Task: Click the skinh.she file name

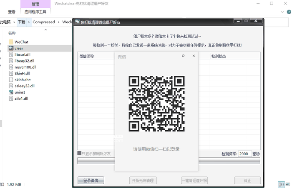Action: tap(23, 79)
